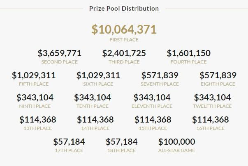Click the ALL-STAR GAME label
Image resolution: width=248 pixels, height=166 pixels.
click(176, 150)
